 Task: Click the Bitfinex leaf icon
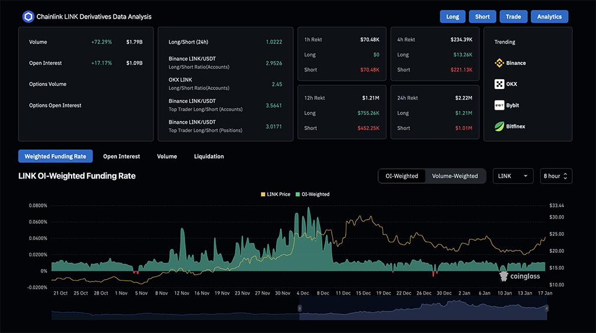click(499, 126)
